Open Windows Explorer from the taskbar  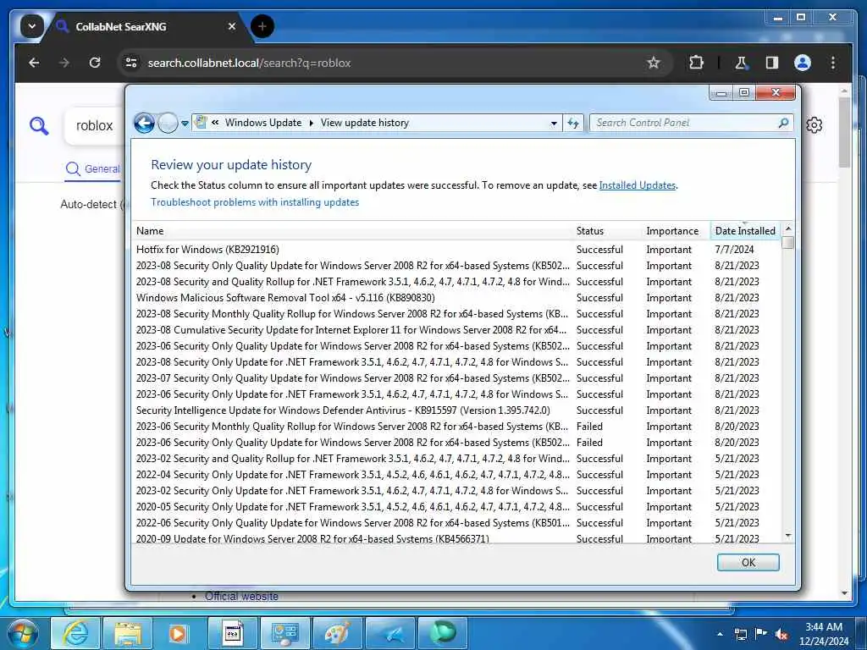coord(128,633)
